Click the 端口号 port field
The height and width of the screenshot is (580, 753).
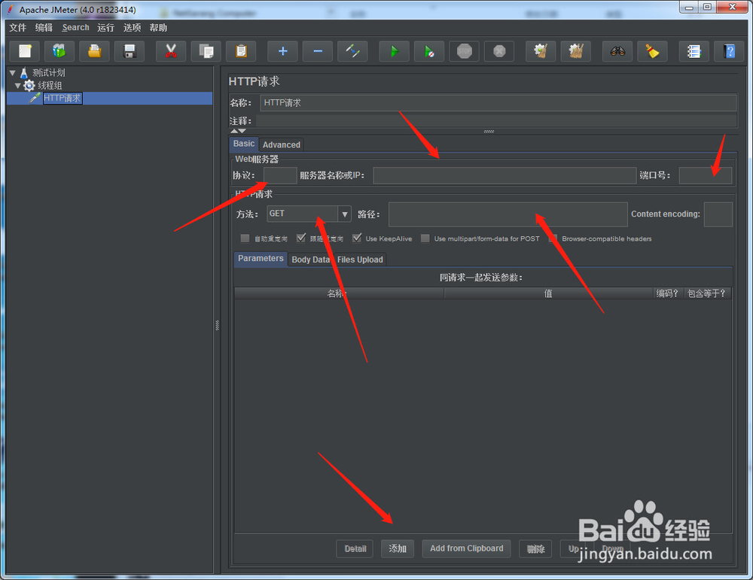tap(706, 175)
